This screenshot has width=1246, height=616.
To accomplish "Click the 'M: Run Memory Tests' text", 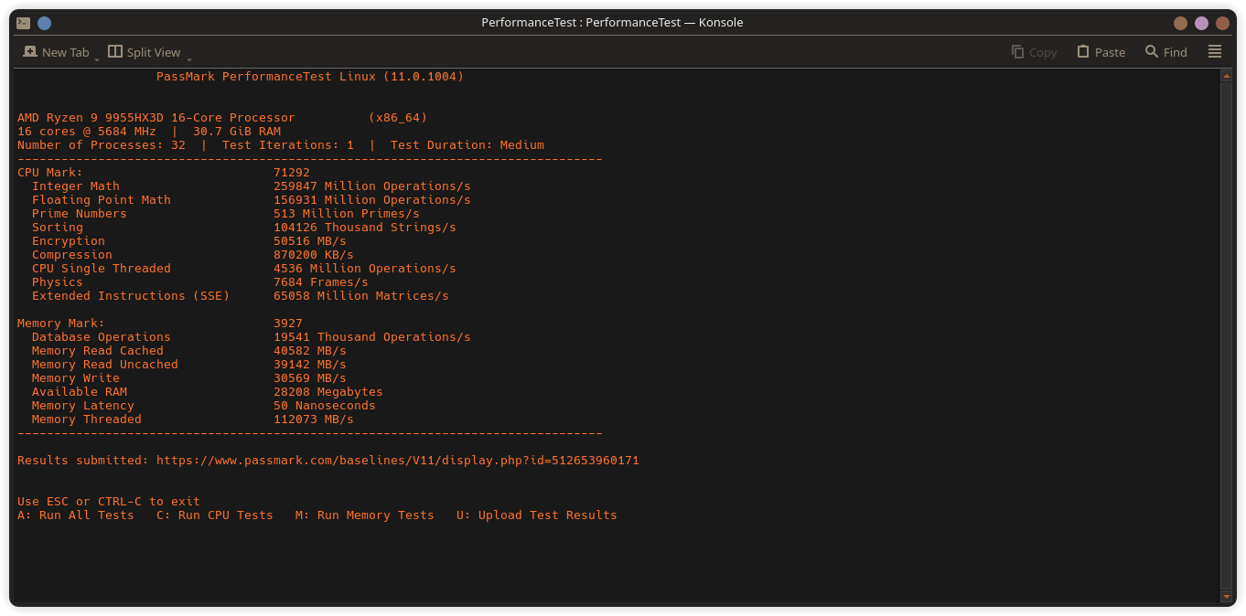I will 365,515.
